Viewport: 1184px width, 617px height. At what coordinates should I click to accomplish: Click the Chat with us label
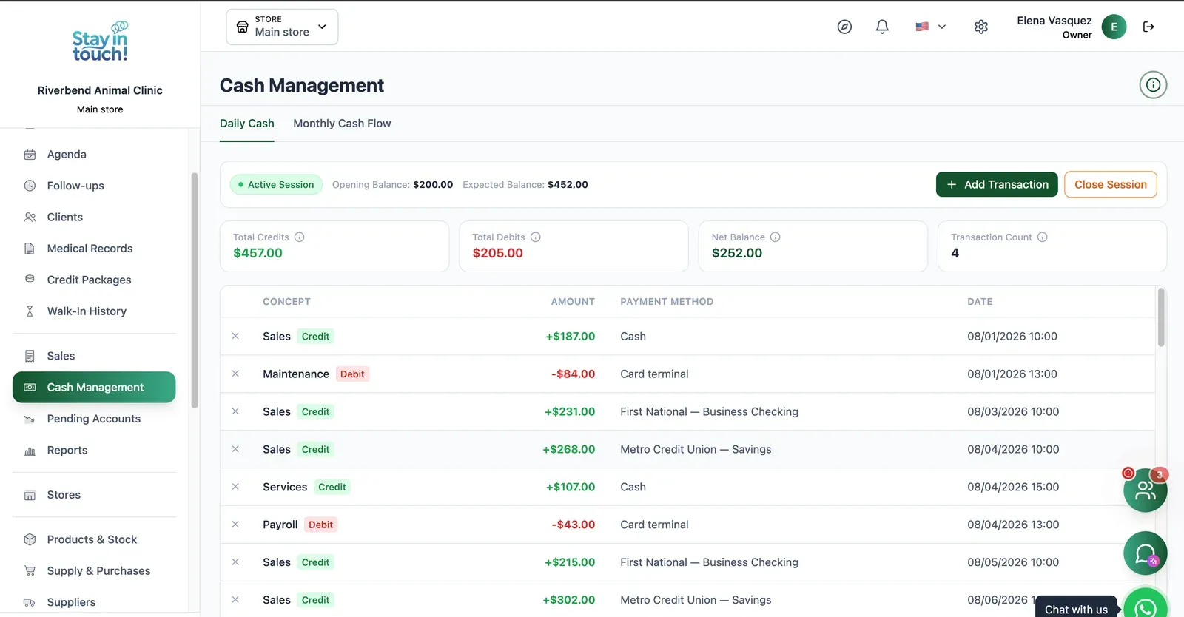[1076, 609]
